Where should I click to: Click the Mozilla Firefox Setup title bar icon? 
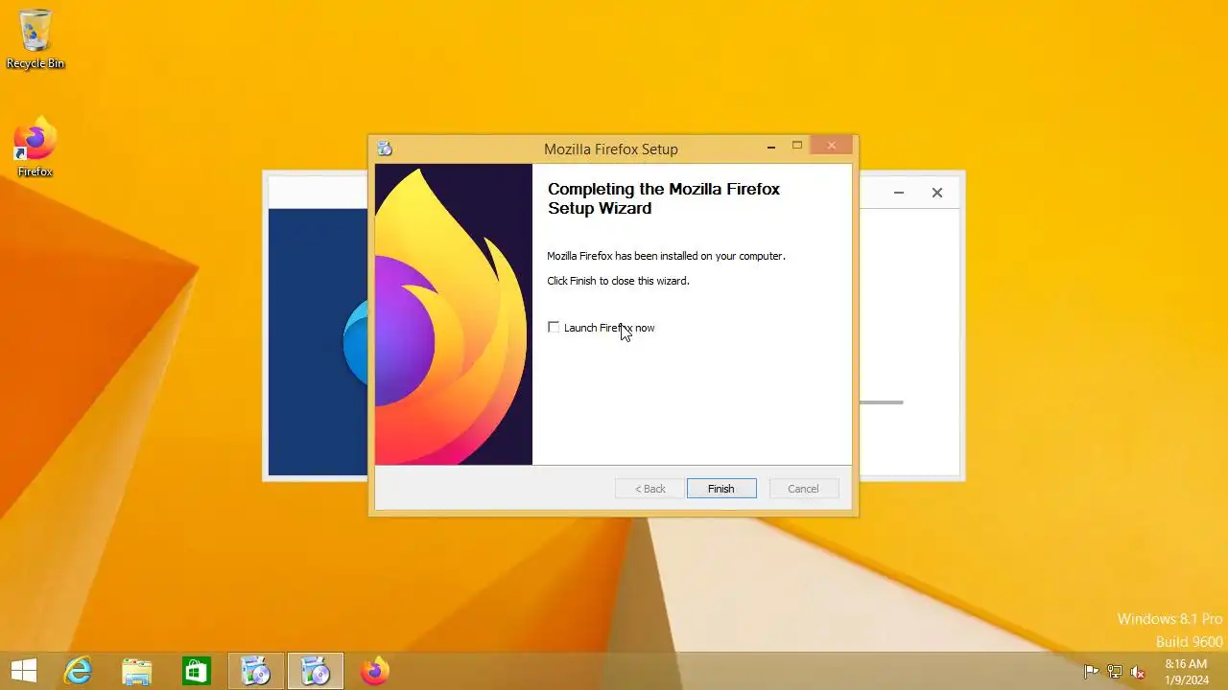[x=385, y=149]
